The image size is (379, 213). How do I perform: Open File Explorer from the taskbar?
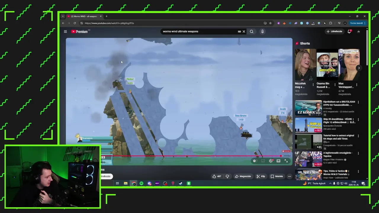(126, 183)
